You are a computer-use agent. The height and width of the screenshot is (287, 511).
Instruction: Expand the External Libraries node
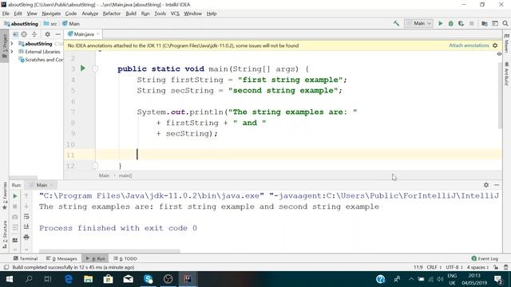pyautogui.click(x=12, y=51)
